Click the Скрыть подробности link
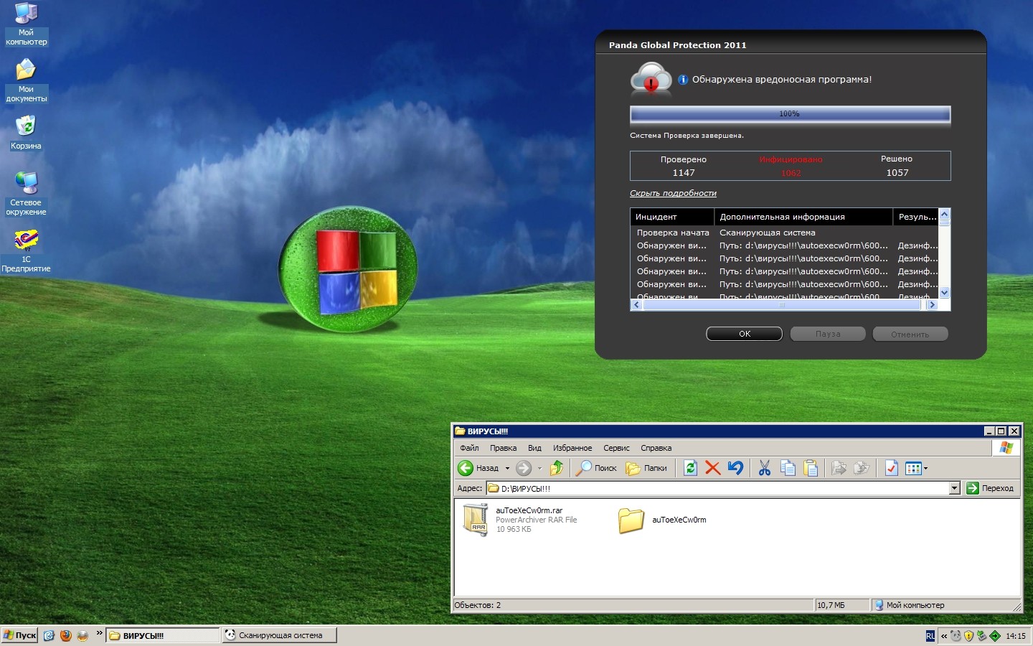 coord(673,193)
